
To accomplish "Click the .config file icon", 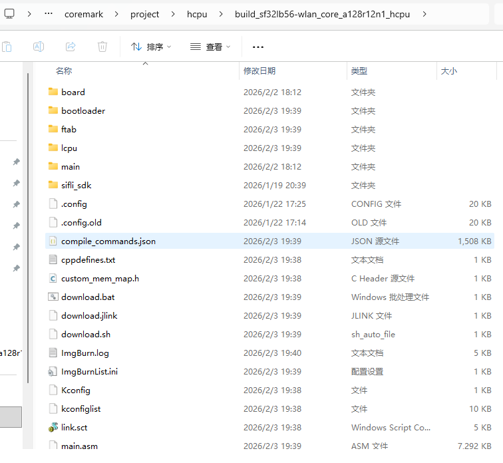I will pyautogui.click(x=53, y=204).
